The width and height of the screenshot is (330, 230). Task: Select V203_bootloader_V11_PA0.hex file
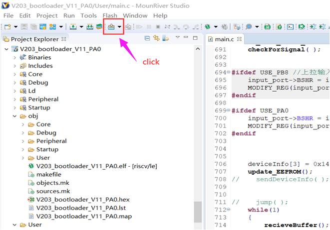[x=79, y=199]
